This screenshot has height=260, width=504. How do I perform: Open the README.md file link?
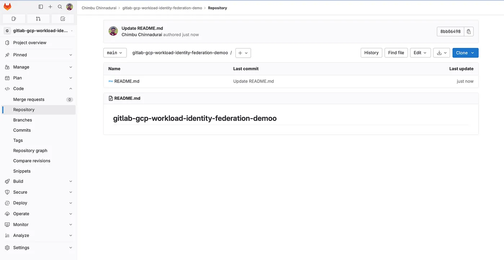(x=127, y=81)
